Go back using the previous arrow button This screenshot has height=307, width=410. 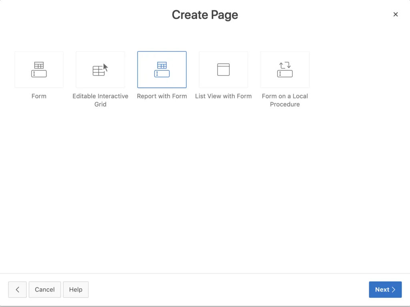pyautogui.click(x=17, y=289)
